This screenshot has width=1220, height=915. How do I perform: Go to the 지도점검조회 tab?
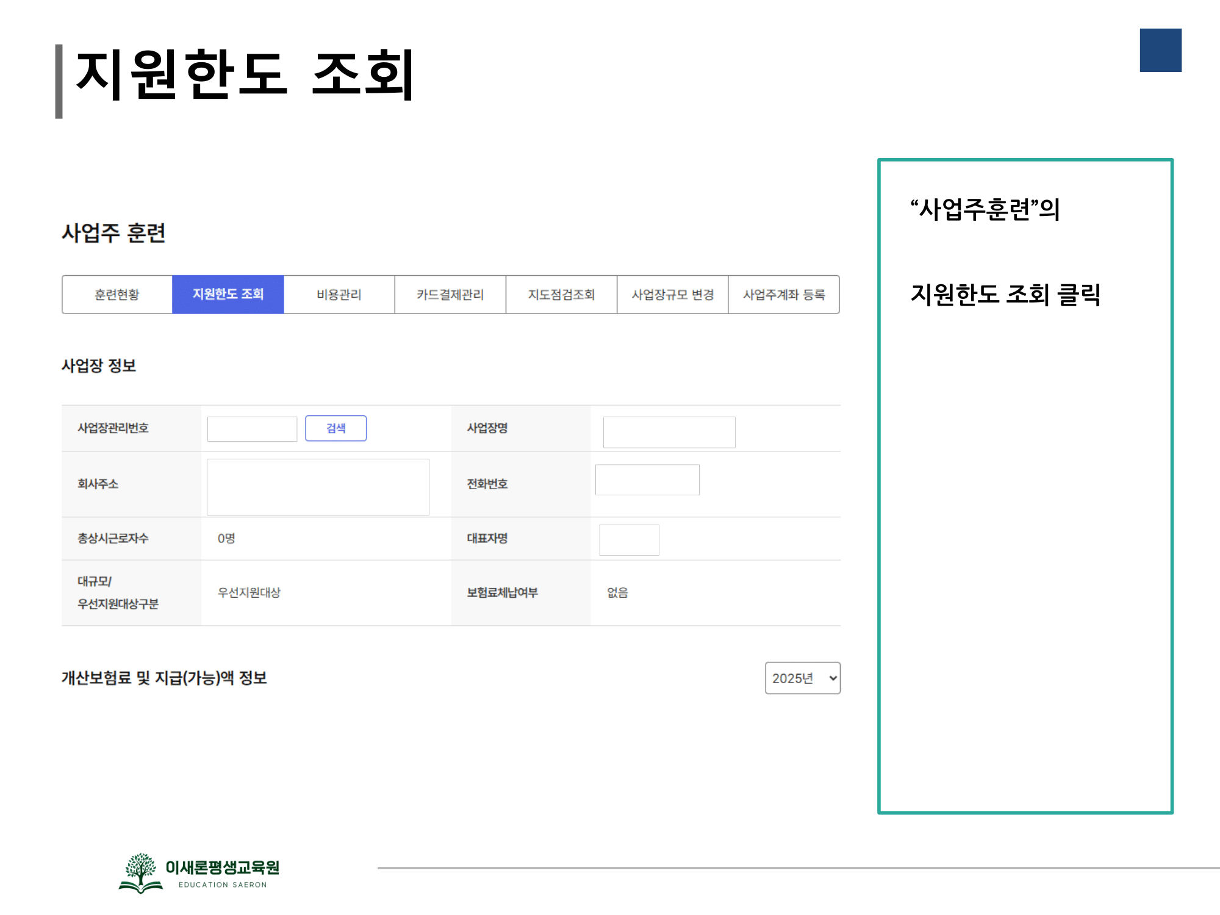point(561,295)
